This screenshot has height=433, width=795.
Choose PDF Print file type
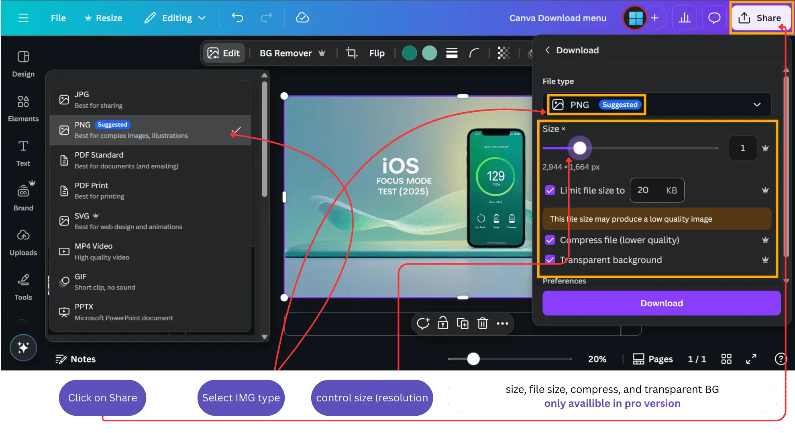point(150,191)
